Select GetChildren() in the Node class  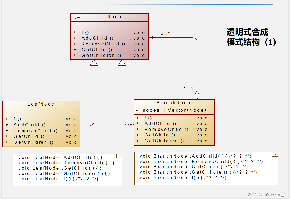pos(109,55)
